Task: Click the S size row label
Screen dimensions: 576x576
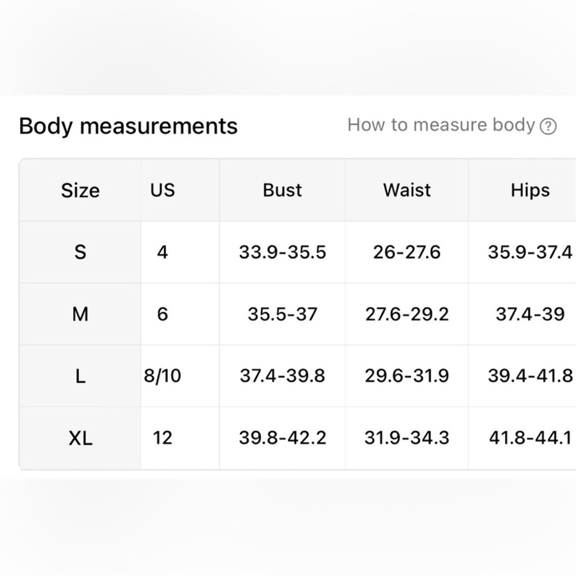Action: click(80, 252)
